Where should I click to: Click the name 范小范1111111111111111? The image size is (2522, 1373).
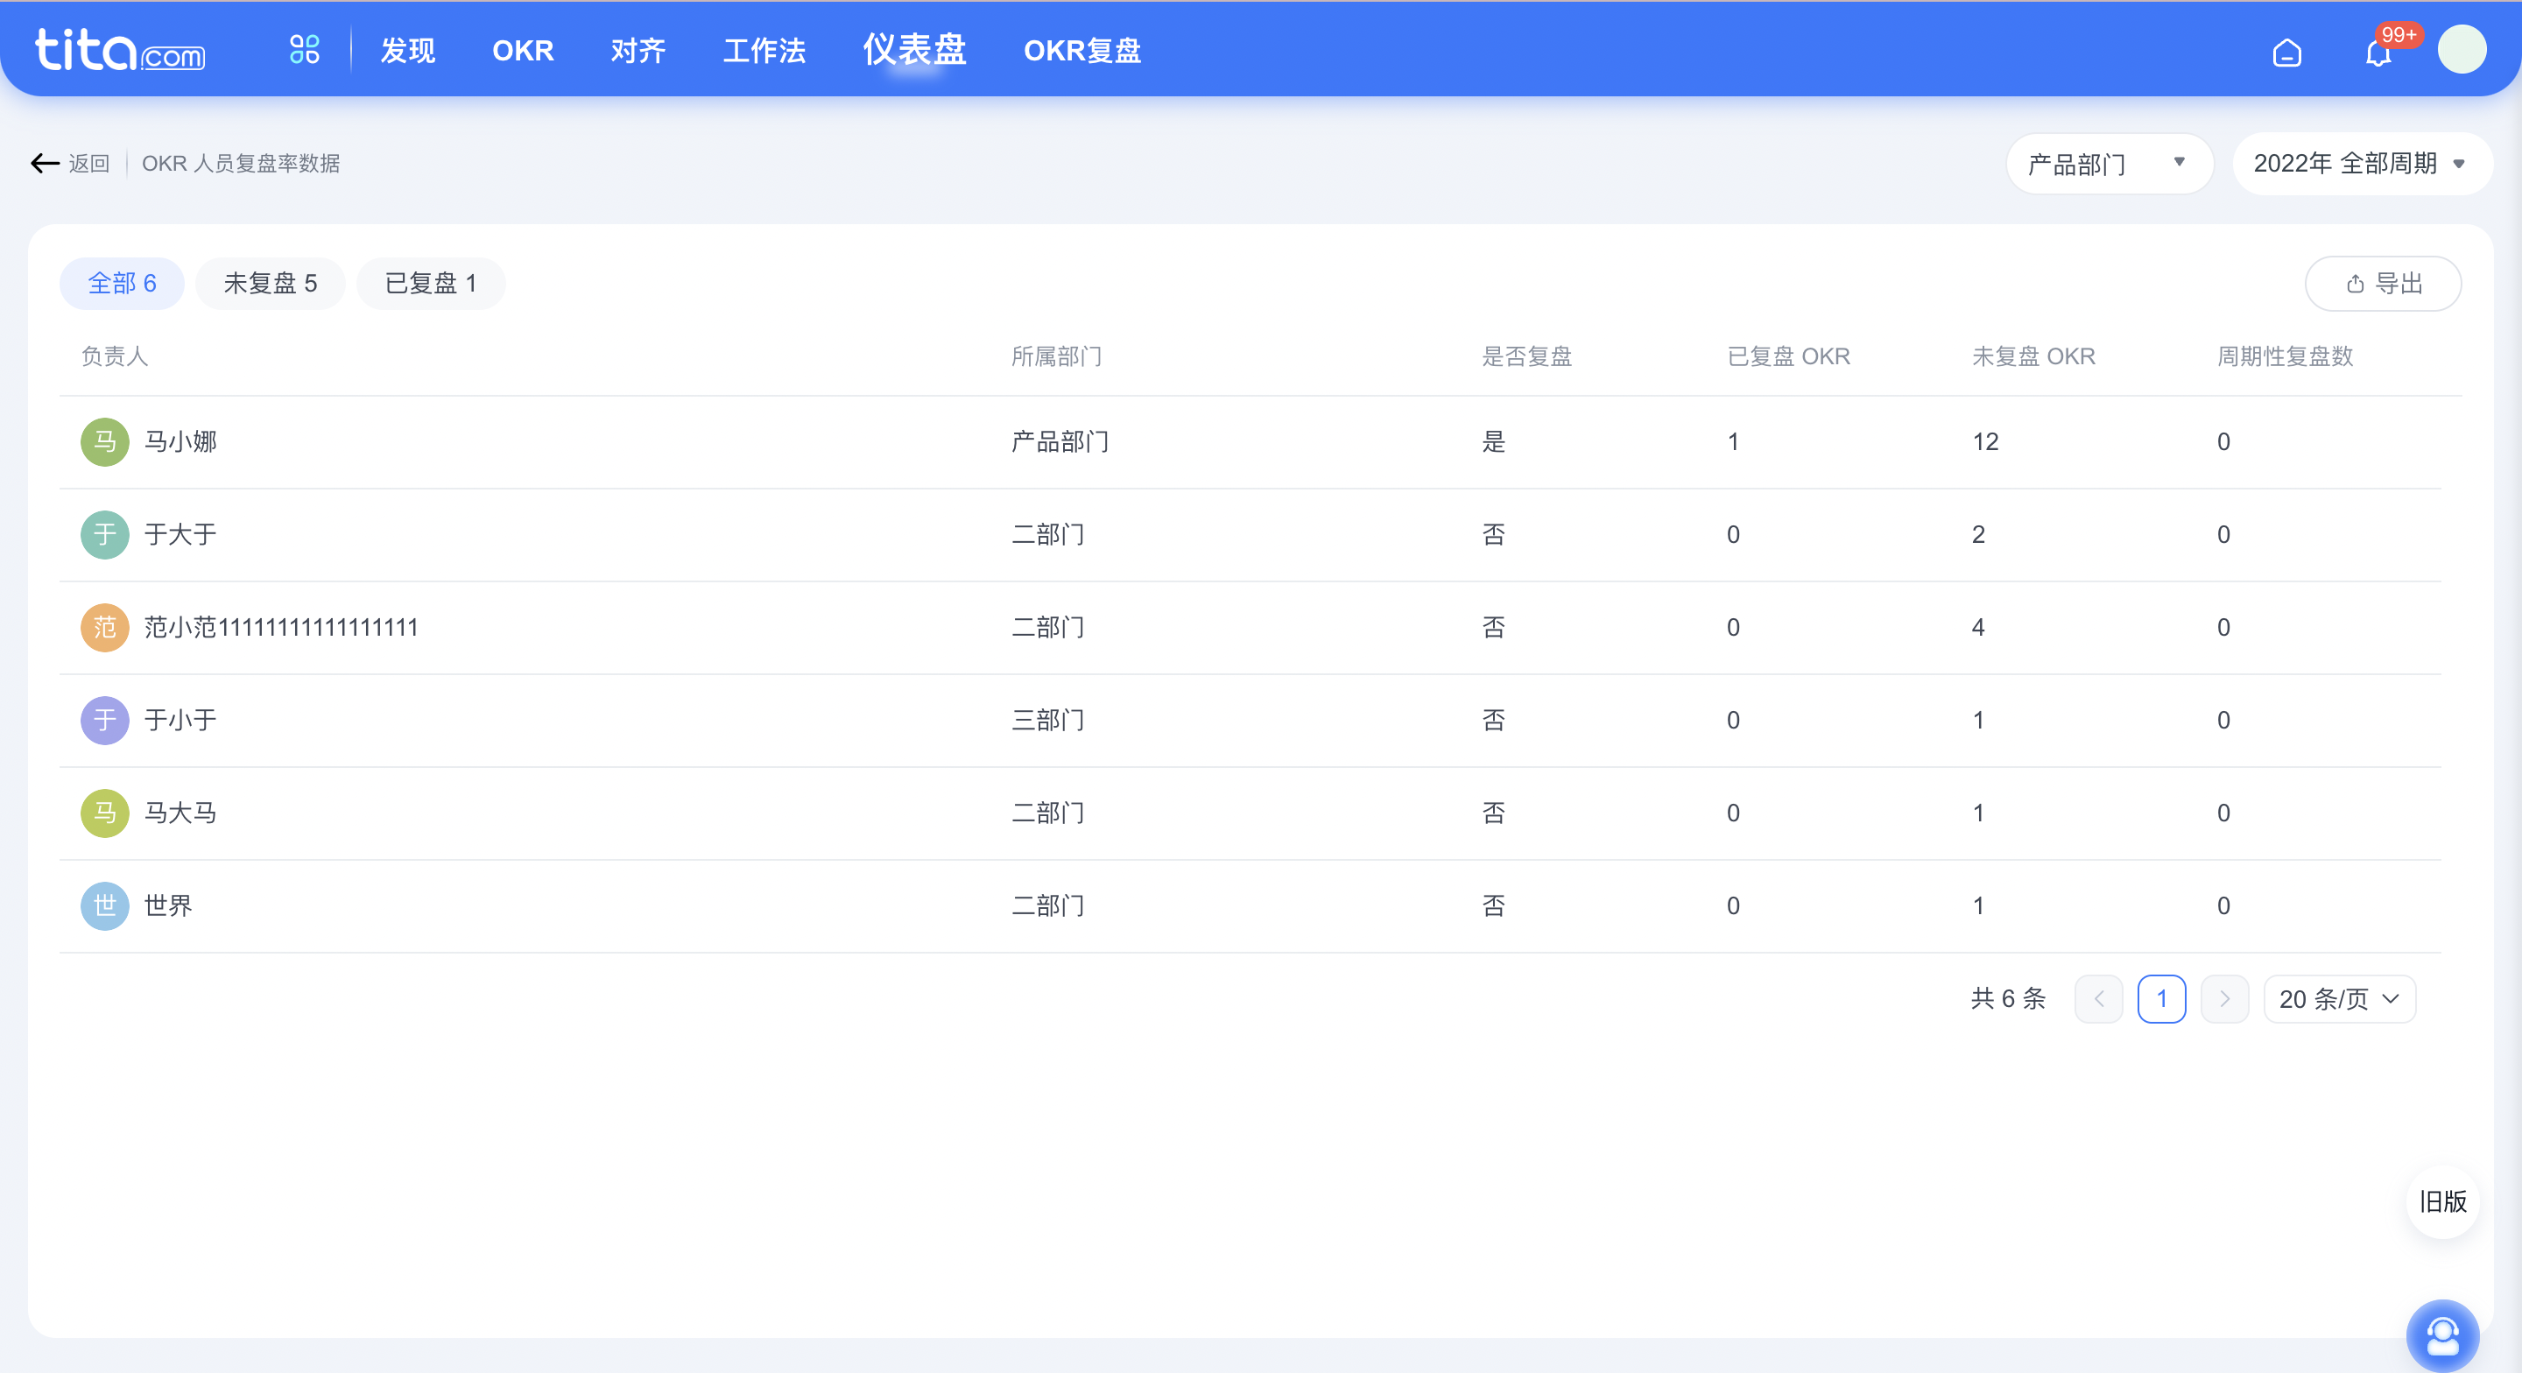282,628
